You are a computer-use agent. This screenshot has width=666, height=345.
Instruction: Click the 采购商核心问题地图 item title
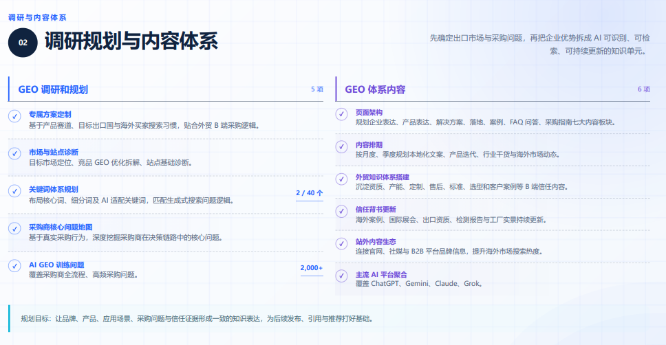click(x=61, y=227)
